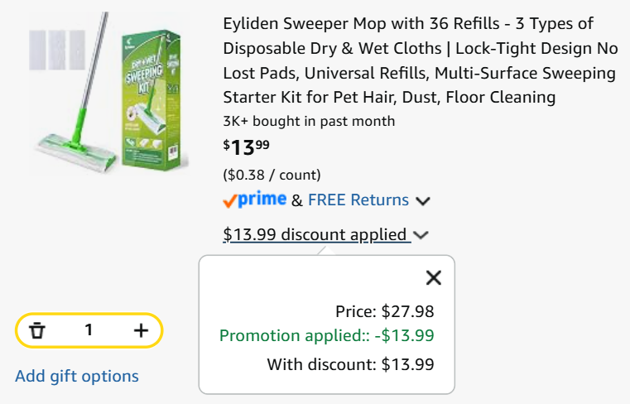Viewport: 630px width, 404px height.
Task: Select the quantity value 1
Action: coord(89,330)
